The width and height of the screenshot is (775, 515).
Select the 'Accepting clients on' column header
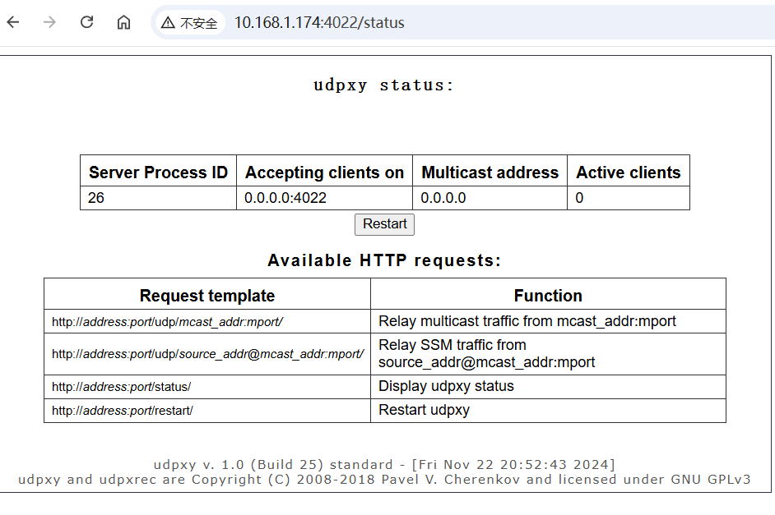point(324,172)
